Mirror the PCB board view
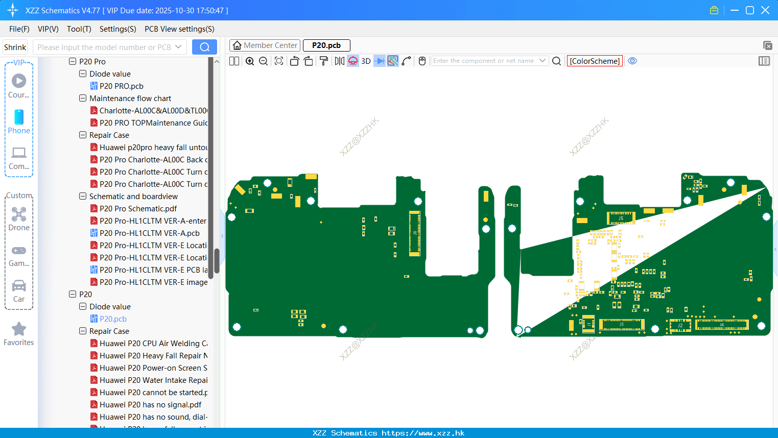 tap(339, 61)
